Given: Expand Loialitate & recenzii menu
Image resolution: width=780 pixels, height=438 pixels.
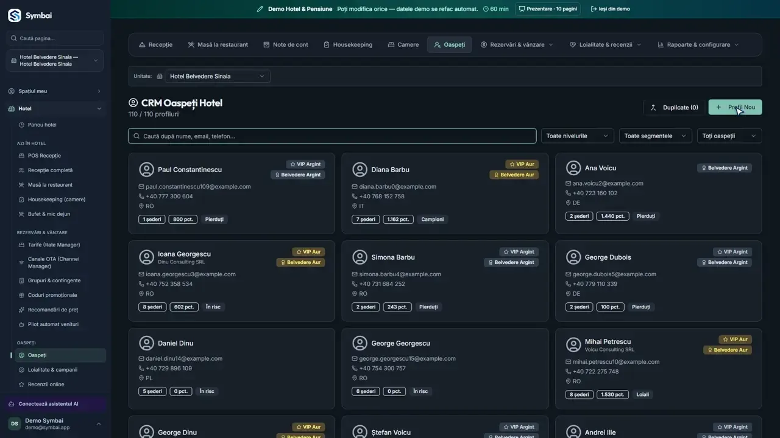Looking at the screenshot, I should coord(605,44).
